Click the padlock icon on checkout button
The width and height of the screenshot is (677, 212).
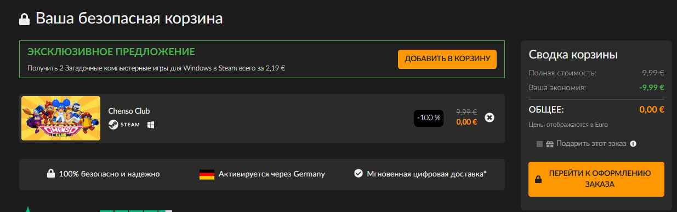[538, 179]
